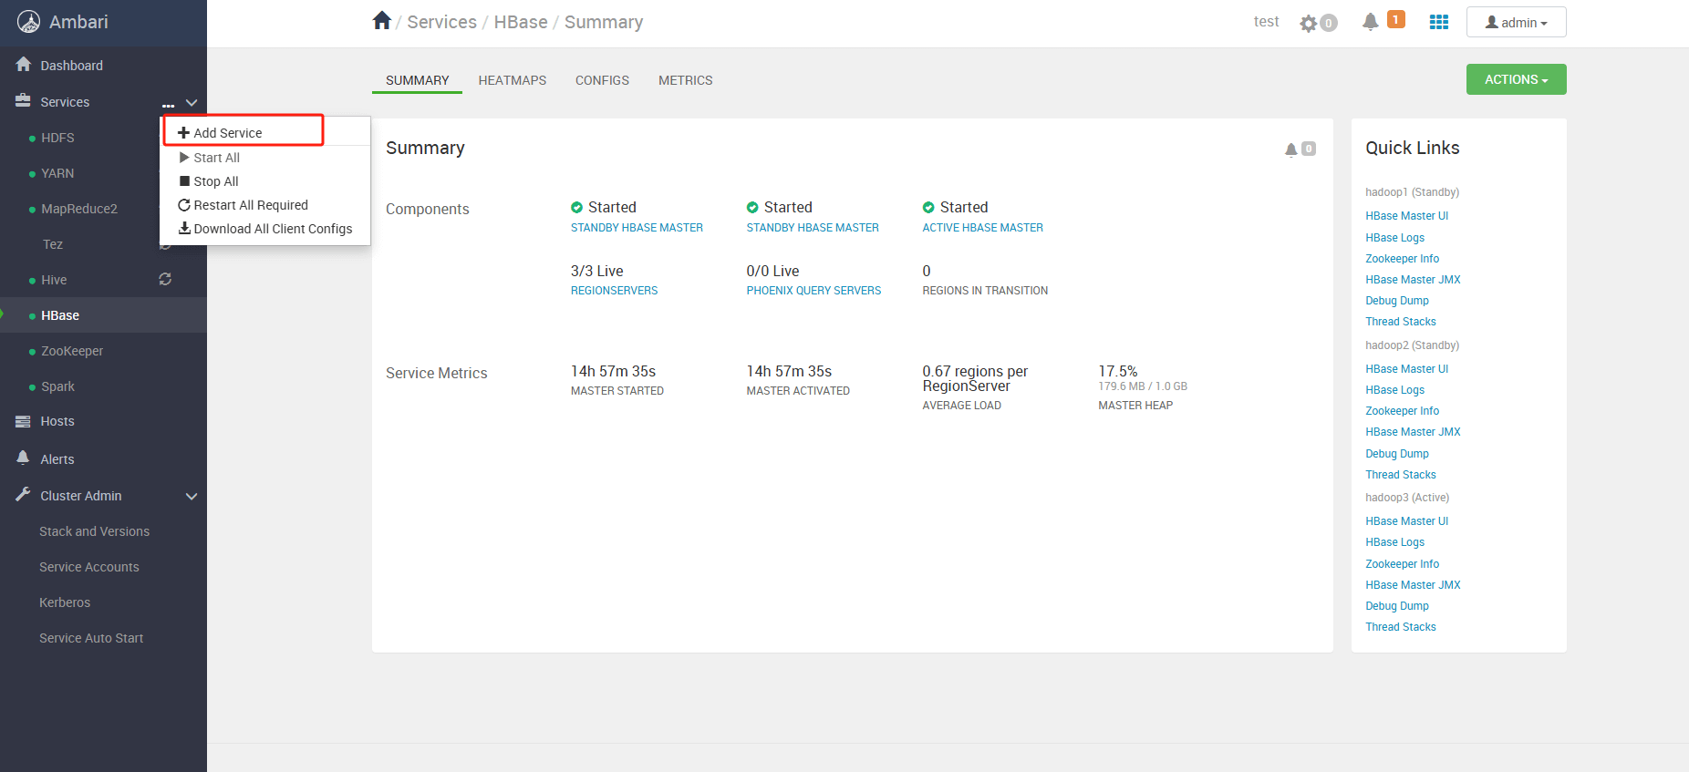Viewport: 1689px width, 772px height.
Task: Click the Alerts bell icon in sidebar
Action: pyautogui.click(x=24, y=458)
